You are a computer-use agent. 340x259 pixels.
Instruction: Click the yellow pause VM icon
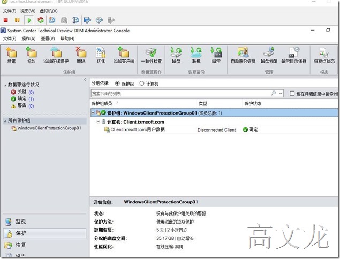(17, 20)
